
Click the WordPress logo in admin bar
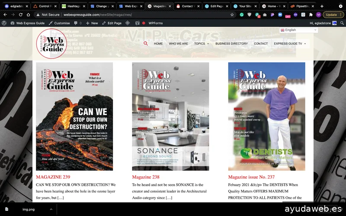[x=4, y=23]
